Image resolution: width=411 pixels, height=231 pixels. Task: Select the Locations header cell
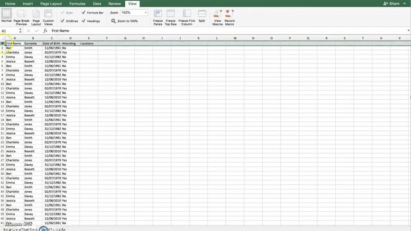[89, 44]
